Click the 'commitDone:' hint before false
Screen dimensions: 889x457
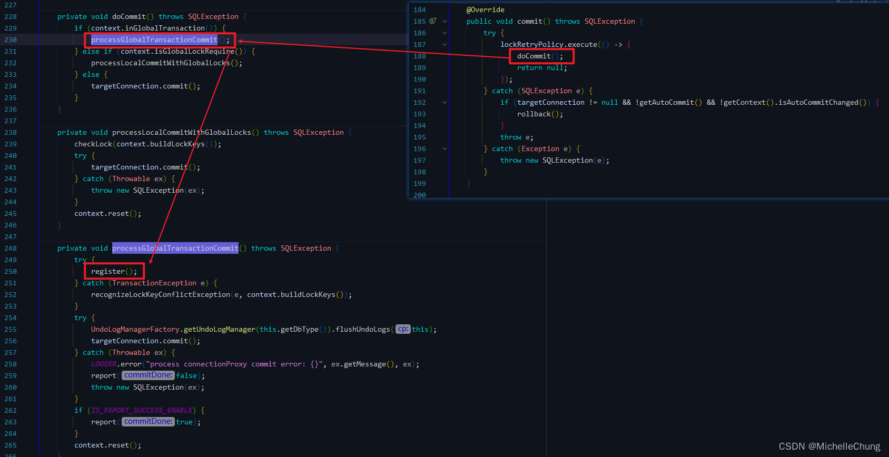(x=149, y=375)
